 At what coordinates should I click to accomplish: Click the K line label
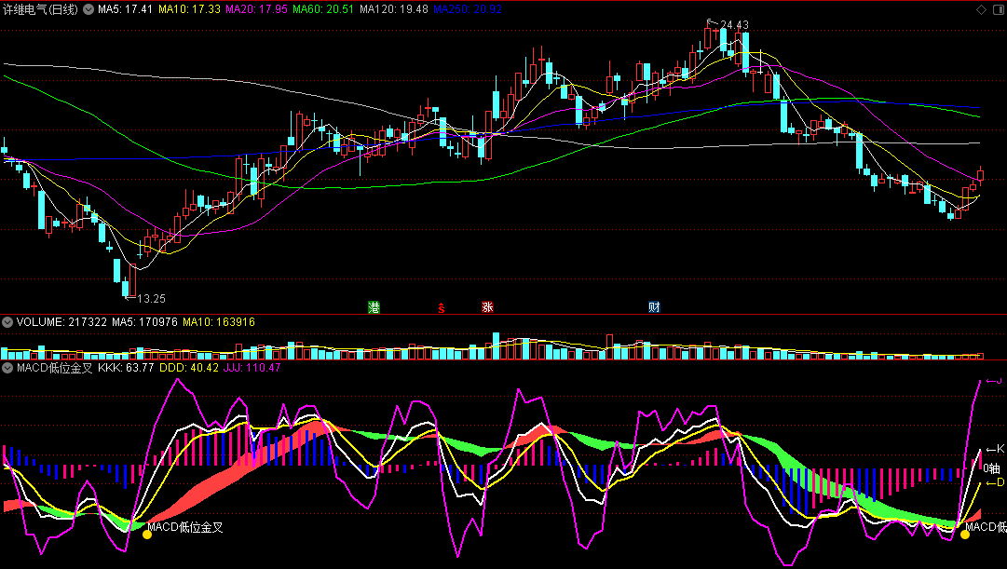(x=995, y=450)
